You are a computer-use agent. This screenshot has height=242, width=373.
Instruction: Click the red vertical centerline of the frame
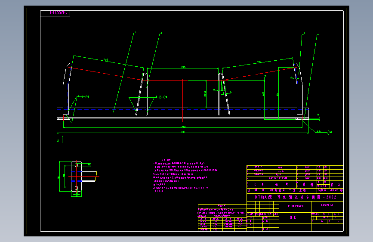[x=182, y=100]
